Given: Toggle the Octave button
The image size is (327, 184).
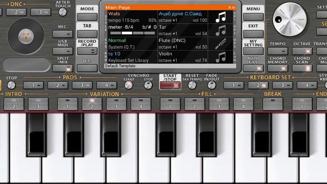Looking at the screenshot, I should pyautogui.click(x=302, y=51).
